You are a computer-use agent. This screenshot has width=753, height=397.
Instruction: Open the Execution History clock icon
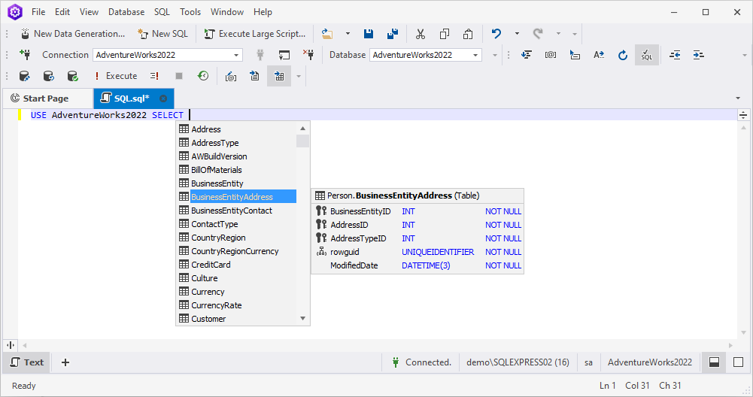pyautogui.click(x=203, y=76)
